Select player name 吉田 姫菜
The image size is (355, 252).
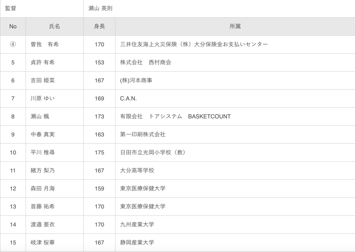pos(43,80)
